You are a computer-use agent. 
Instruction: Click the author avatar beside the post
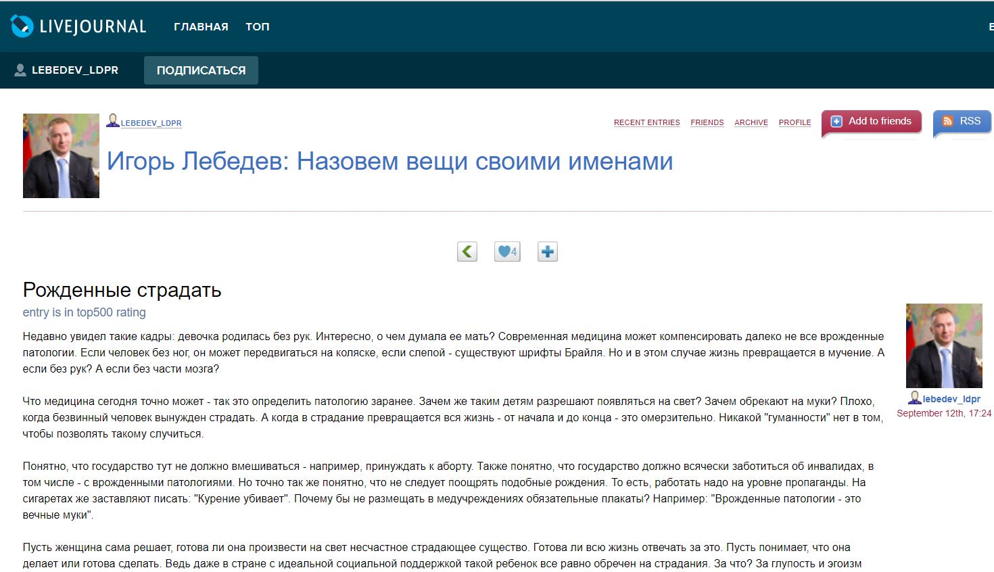[x=943, y=345]
